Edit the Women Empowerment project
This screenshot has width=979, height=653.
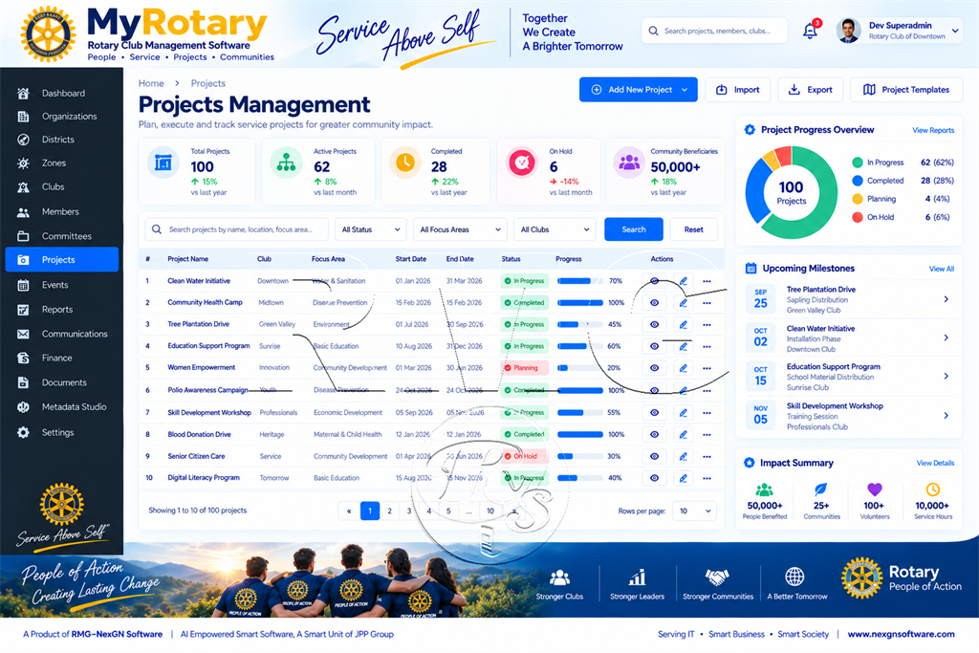click(x=683, y=368)
